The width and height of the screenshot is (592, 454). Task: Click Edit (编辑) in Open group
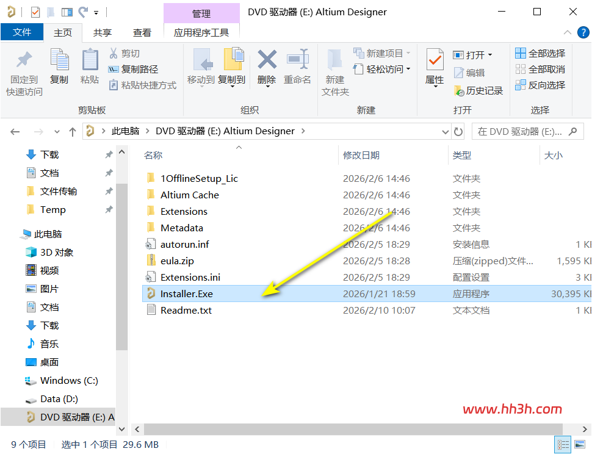click(x=469, y=73)
